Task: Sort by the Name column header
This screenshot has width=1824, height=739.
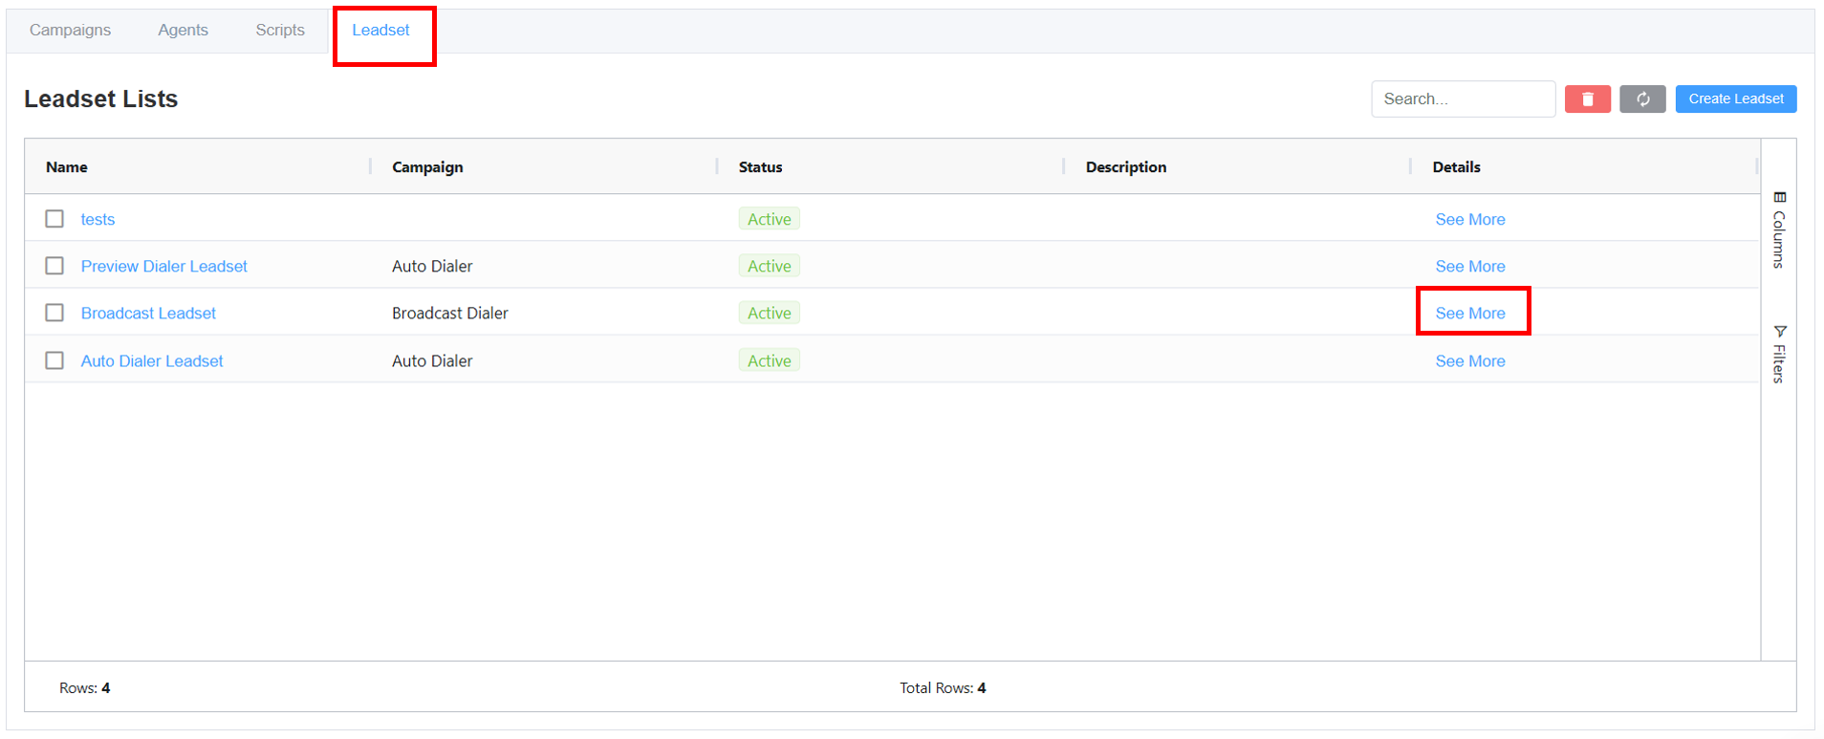Action: tap(67, 167)
